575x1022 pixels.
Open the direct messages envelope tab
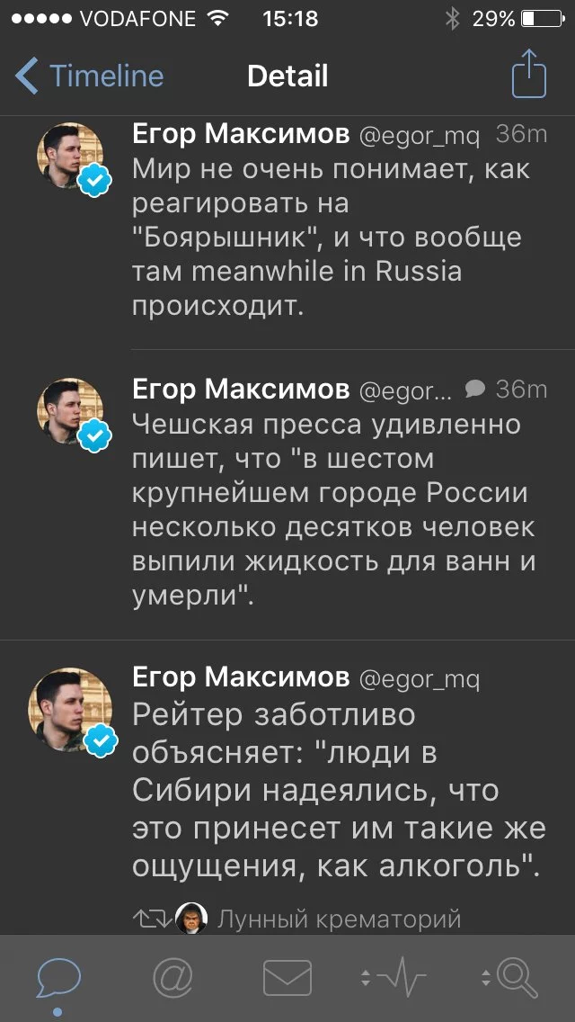pyautogui.click(x=287, y=978)
